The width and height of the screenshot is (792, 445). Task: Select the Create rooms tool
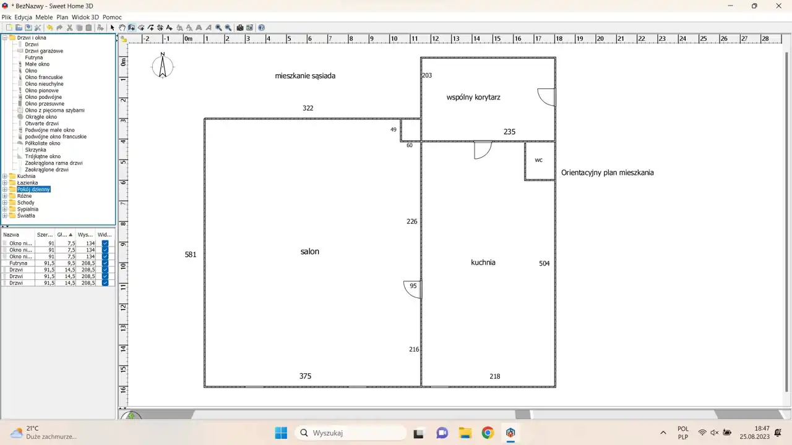141,28
